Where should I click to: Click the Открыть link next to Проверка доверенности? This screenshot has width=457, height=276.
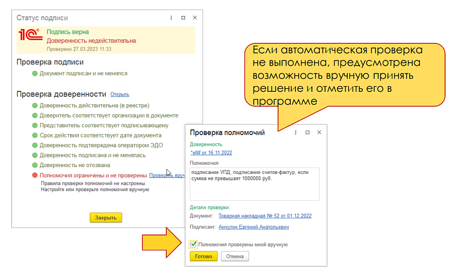click(120, 94)
